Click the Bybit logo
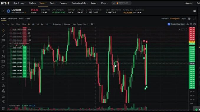This screenshot has height=112, width=200. point(5,3)
